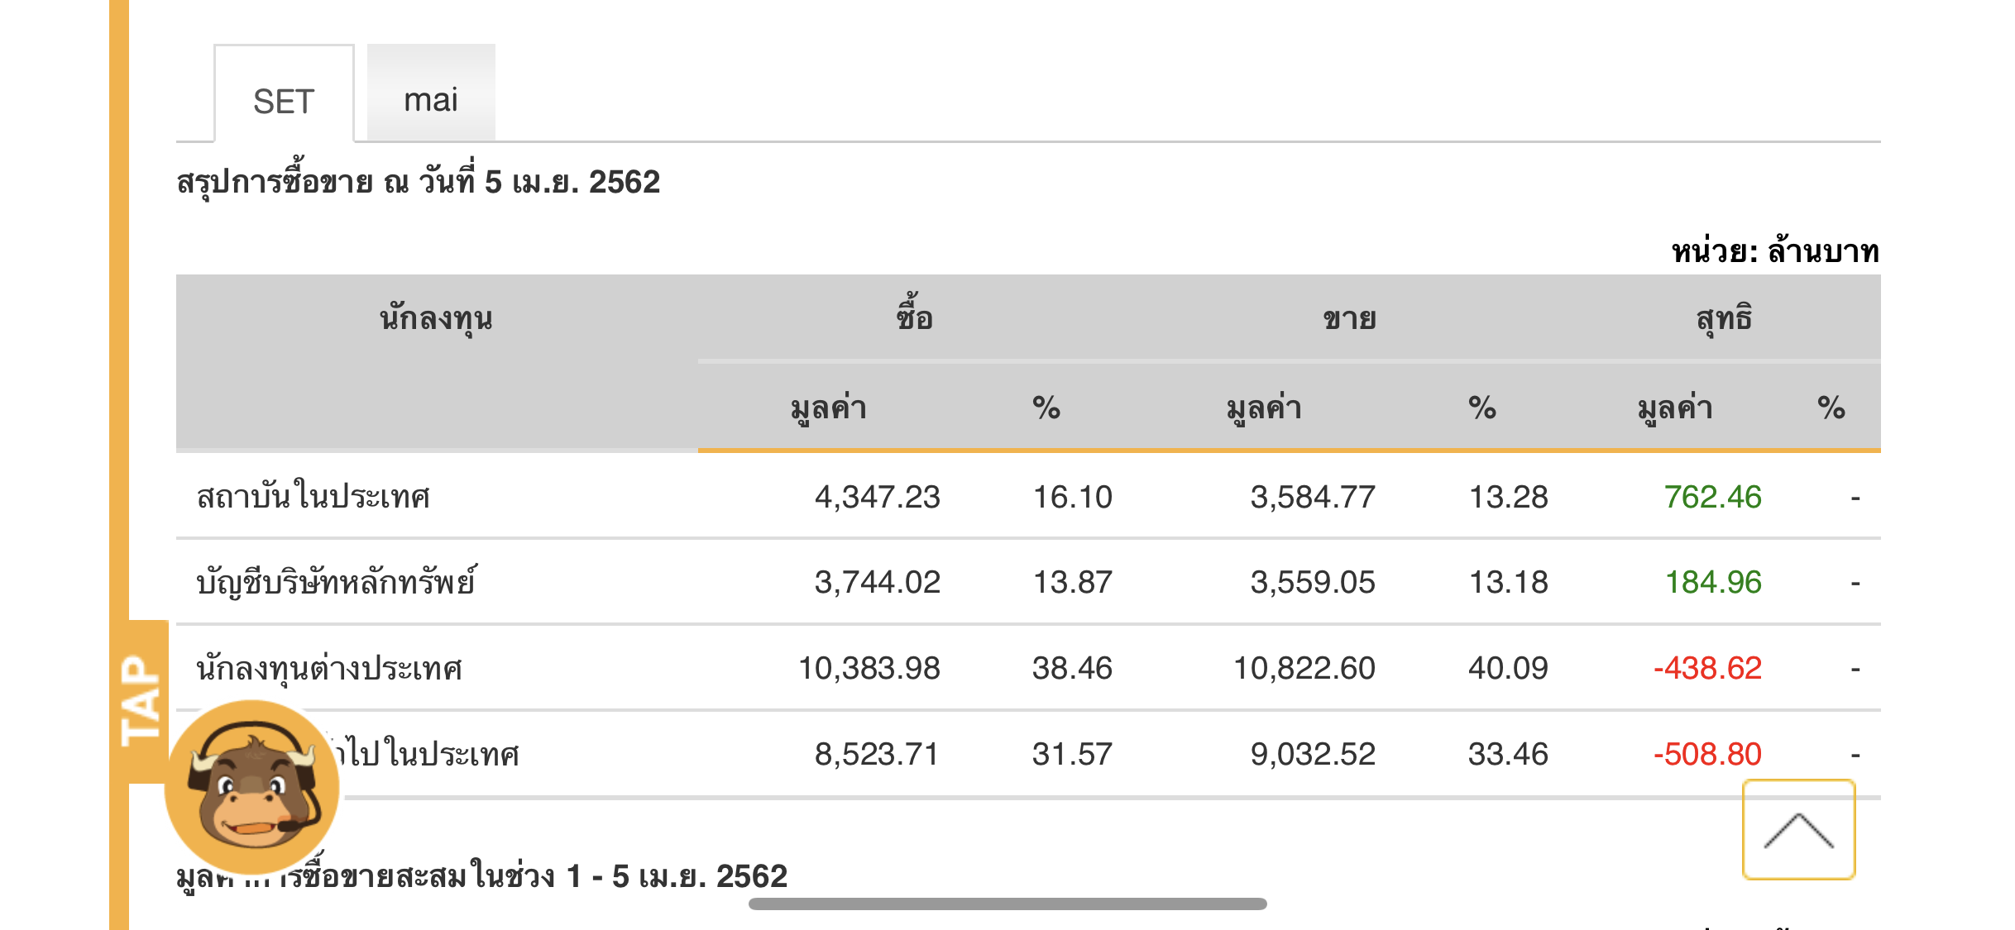Click the นักลงทุน column header
The height and width of the screenshot is (930, 2015).
click(x=436, y=318)
